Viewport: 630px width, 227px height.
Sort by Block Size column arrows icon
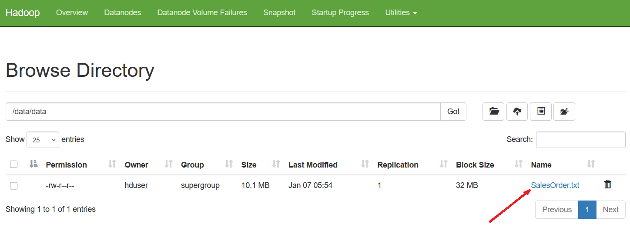[x=519, y=164]
